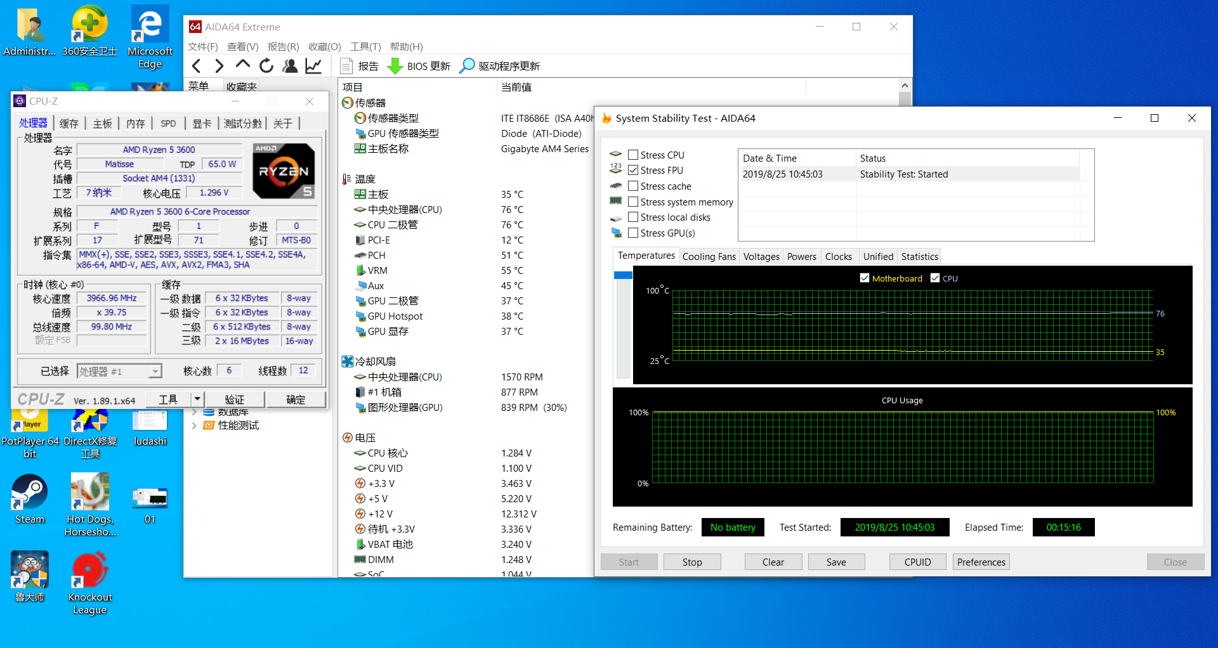Open the graph icon in AIDA64 toolbar
This screenshot has height=648, width=1218.
coord(313,66)
